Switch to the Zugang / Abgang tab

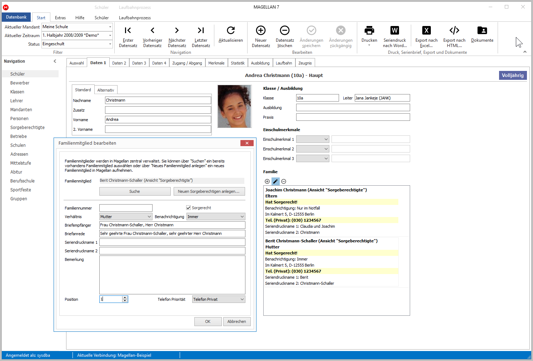click(x=187, y=63)
